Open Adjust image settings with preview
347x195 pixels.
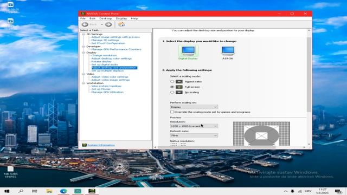pos(115,37)
